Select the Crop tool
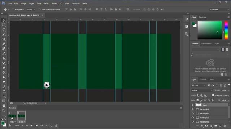The image size is (231, 129). click(x=4, y=39)
